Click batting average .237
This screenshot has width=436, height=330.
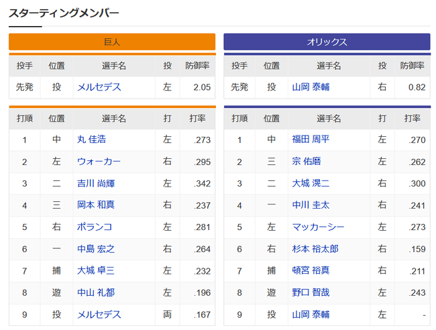tap(202, 205)
